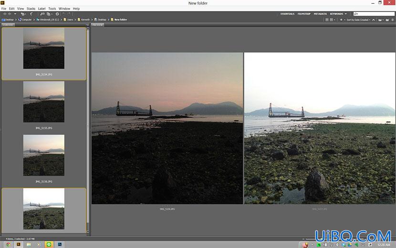Click the Delete item trash icon
The height and width of the screenshot is (248, 396).
pyautogui.click(x=393, y=20)
